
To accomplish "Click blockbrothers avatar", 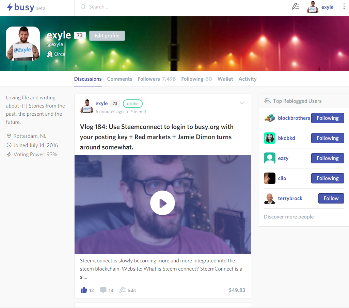I will point(270,118).
